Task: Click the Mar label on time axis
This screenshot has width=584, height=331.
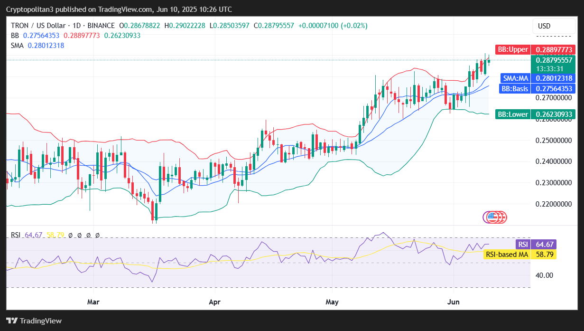Action: pyautogui.click(x=93, y=302)
